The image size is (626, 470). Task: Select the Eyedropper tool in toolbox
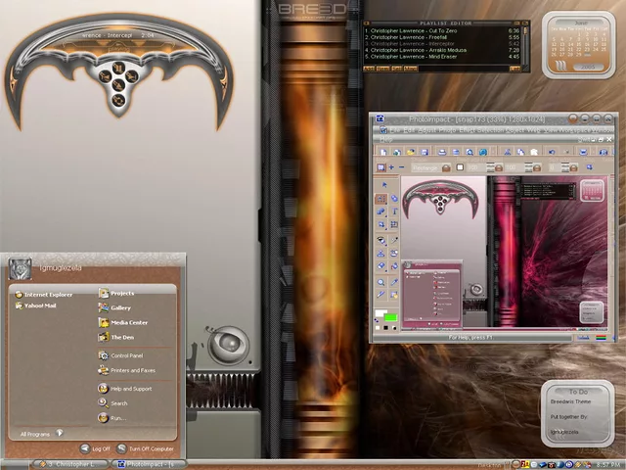[394, 282]
